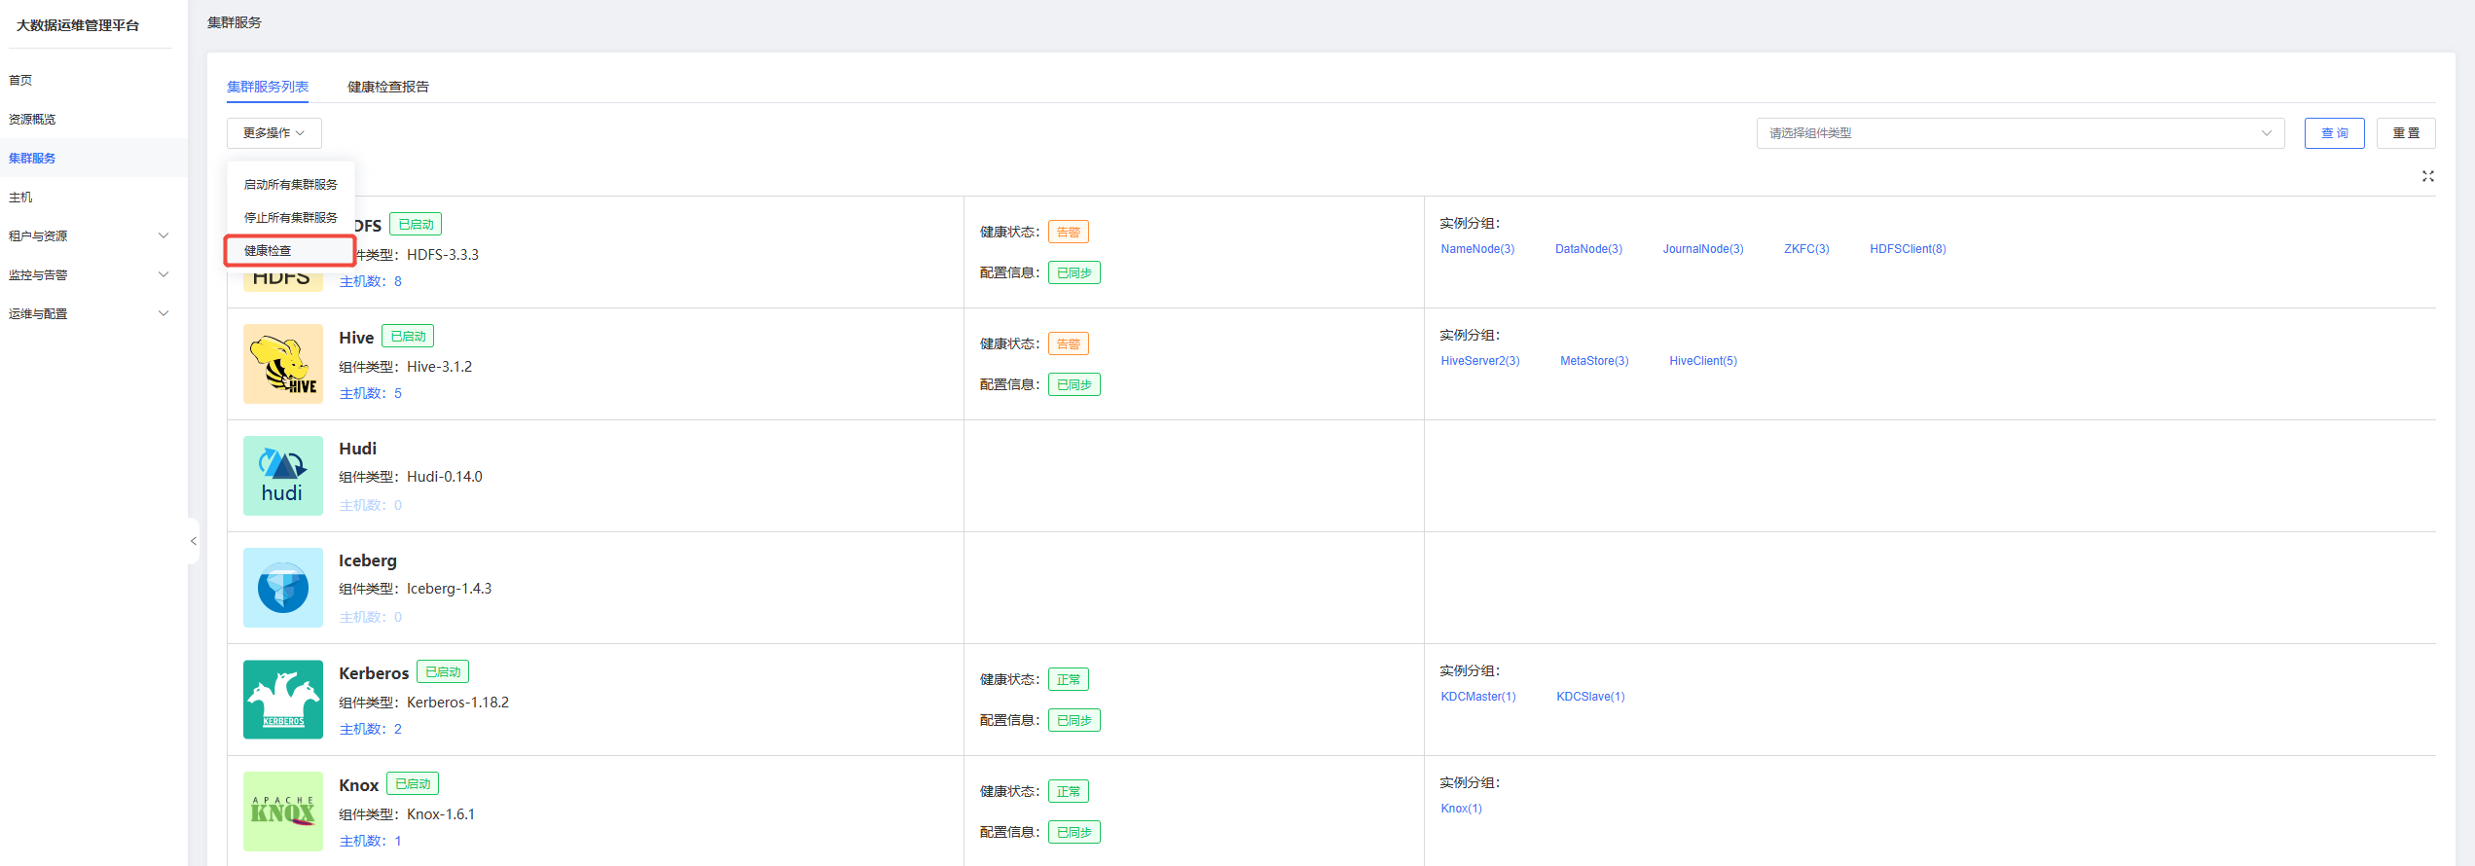Click the Kerberos service logo icon
2475x866 pixels.
pyautogui.click(x=282, y=700)
